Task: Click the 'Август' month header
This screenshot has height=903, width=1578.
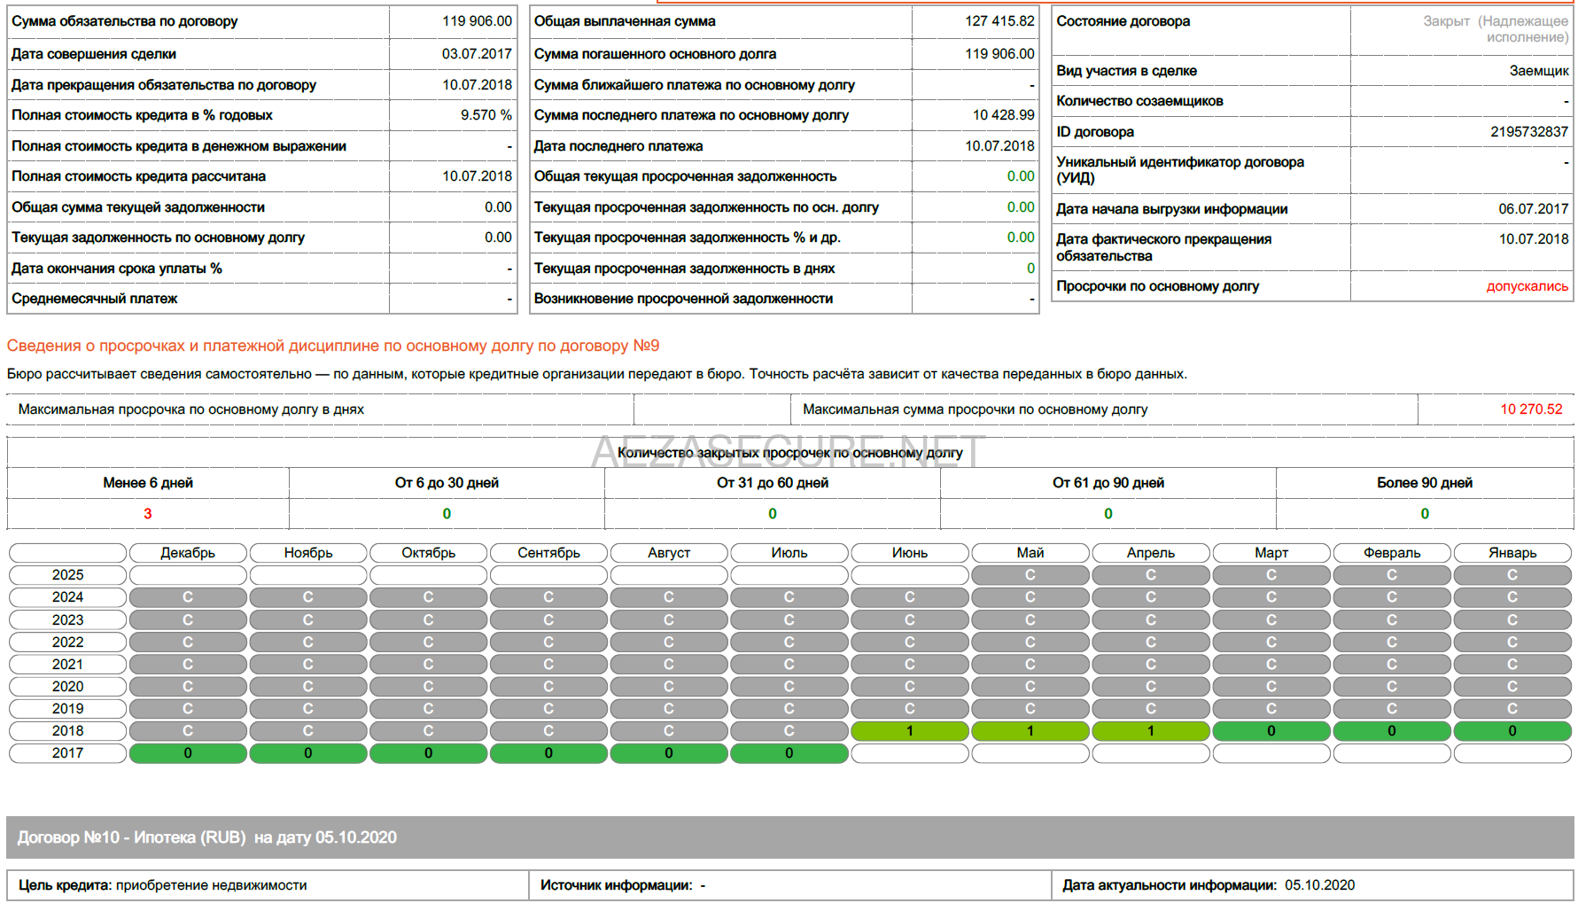Action: (x=669, y=553)
